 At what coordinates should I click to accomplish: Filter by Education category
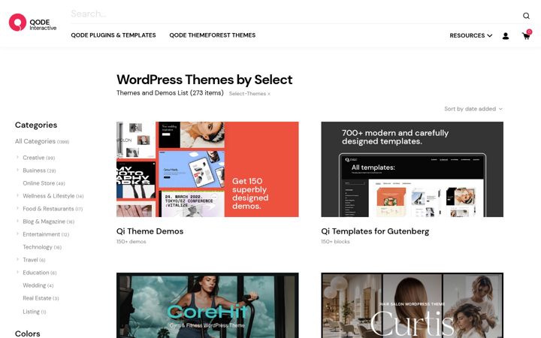(x=40, y=273)
